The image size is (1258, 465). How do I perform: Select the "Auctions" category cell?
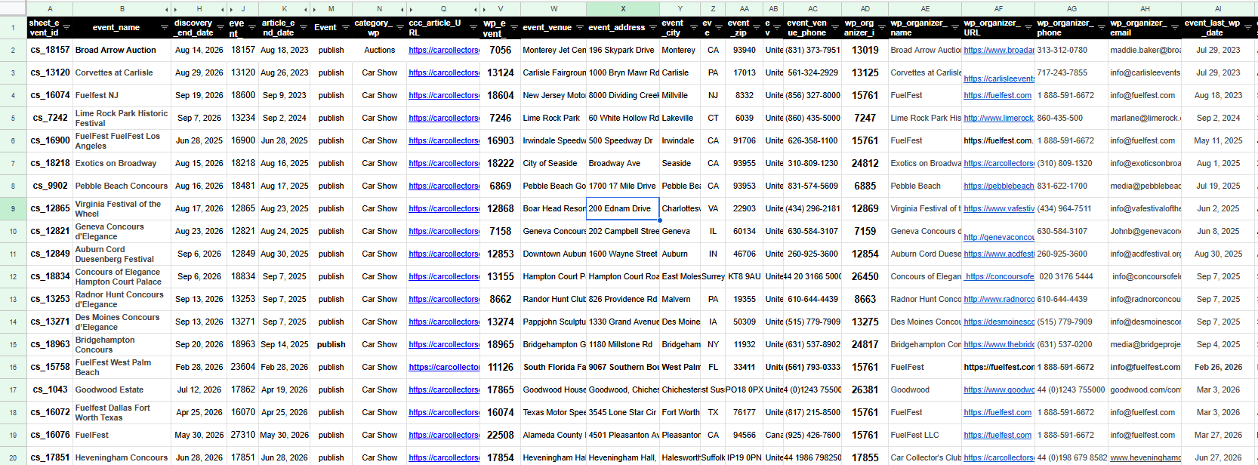[379, 50]
